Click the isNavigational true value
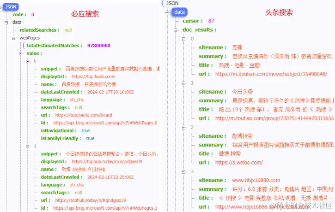 [x=85, y=131]
